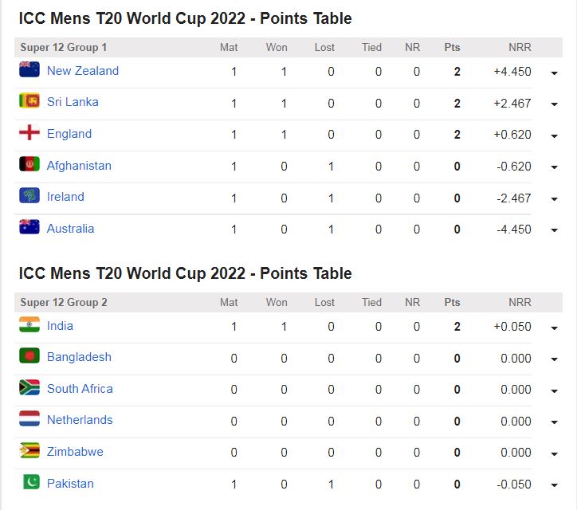577x510 pixels.
Task: Click the India flag icon
Action: pyautogui.click(x=29, y=325)
